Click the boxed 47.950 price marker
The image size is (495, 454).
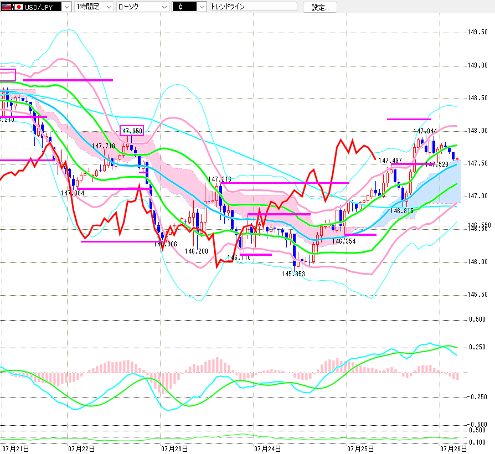pos(132,131)
